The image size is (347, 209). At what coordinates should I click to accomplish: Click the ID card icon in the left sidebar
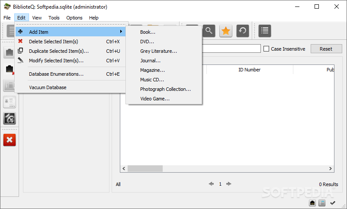click(10, 102)
